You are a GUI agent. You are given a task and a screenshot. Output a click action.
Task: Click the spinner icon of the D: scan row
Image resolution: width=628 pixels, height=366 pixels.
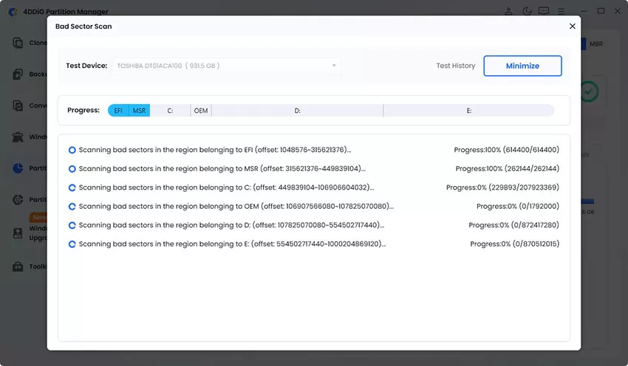72,225
